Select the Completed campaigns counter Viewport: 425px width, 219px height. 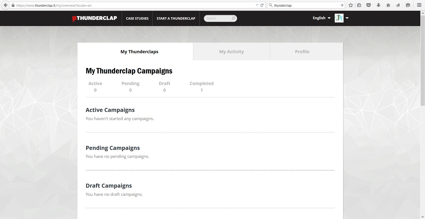click(201, 87)
